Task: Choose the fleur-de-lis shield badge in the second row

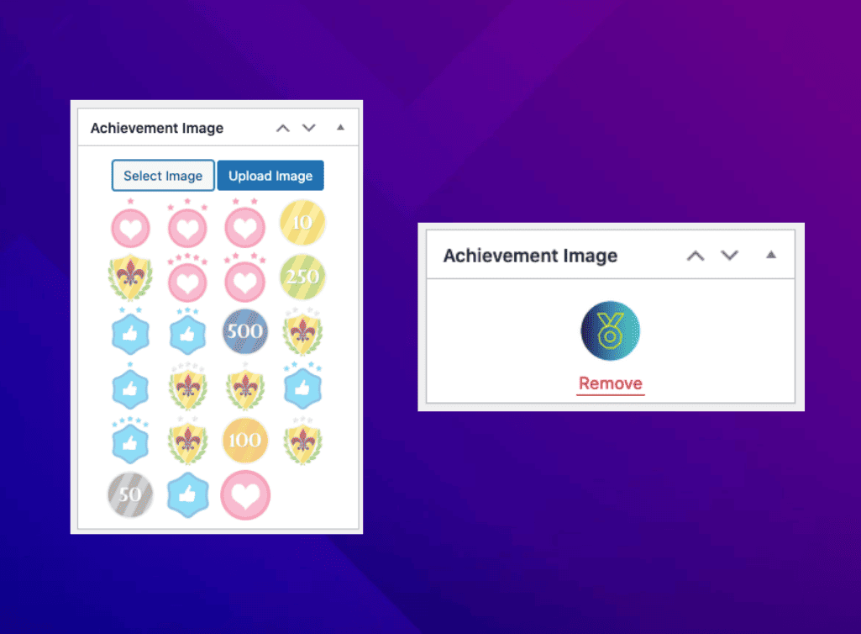Action: 130,277
